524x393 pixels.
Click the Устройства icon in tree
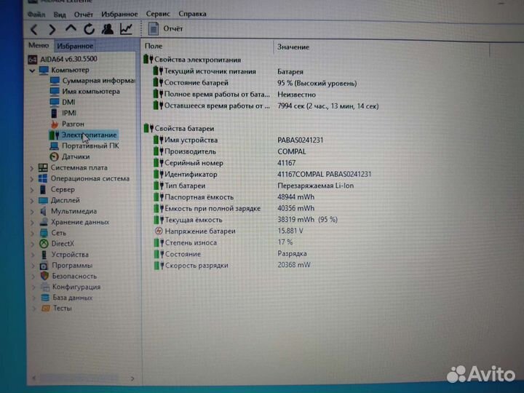pyautogui.click(x=44, y=255)
